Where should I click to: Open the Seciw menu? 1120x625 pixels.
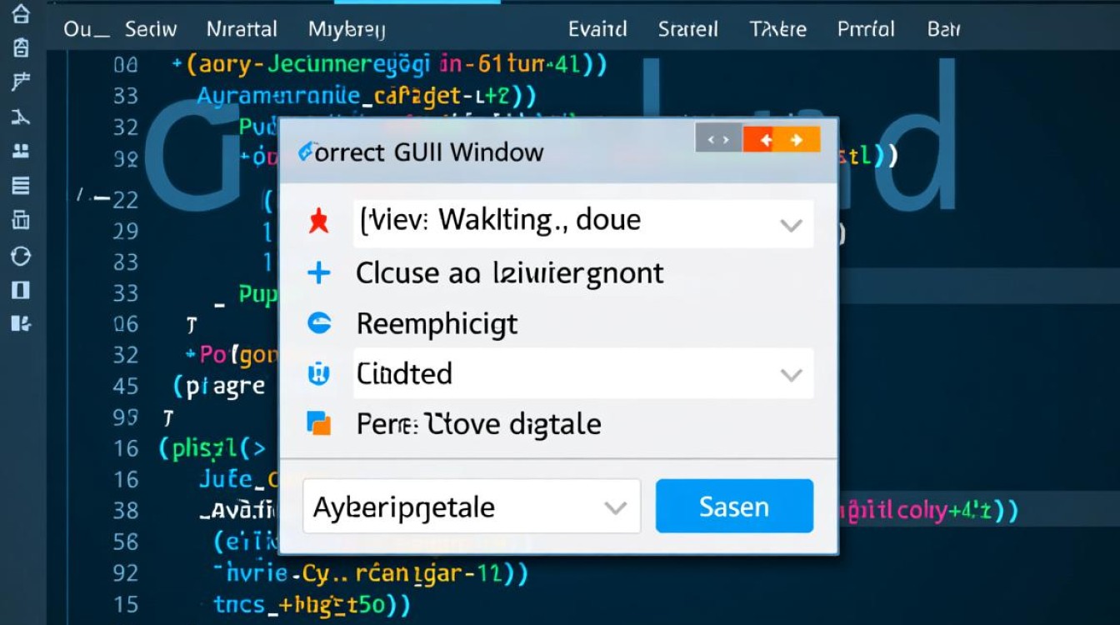point(151,29)
